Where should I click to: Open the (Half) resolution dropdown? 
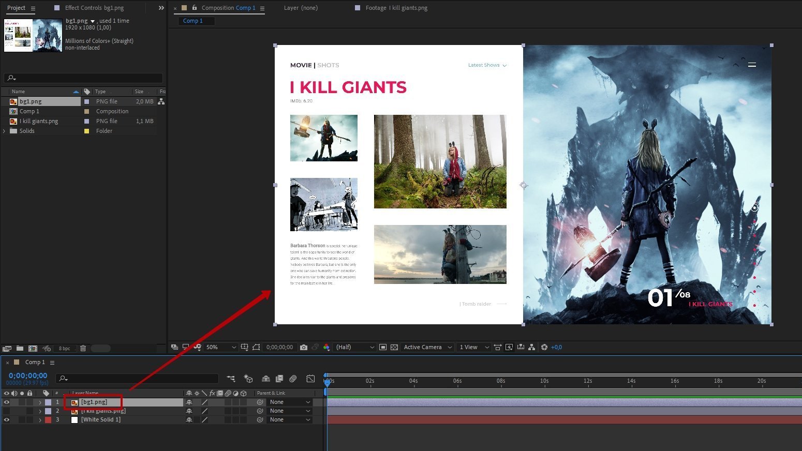355,347
